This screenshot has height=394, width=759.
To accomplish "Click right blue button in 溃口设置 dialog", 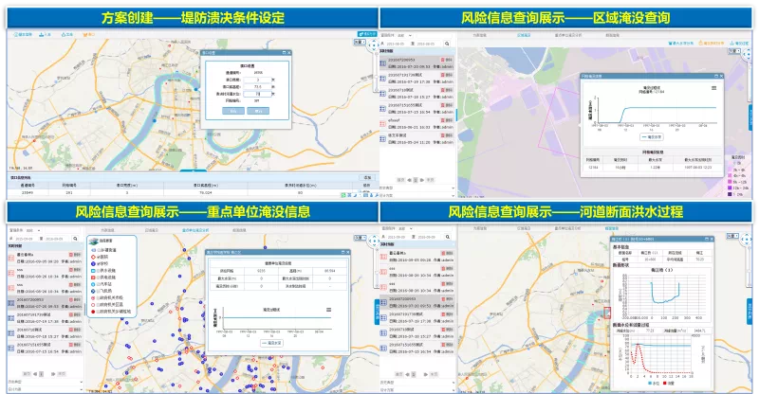I will [x=258, y=111].
